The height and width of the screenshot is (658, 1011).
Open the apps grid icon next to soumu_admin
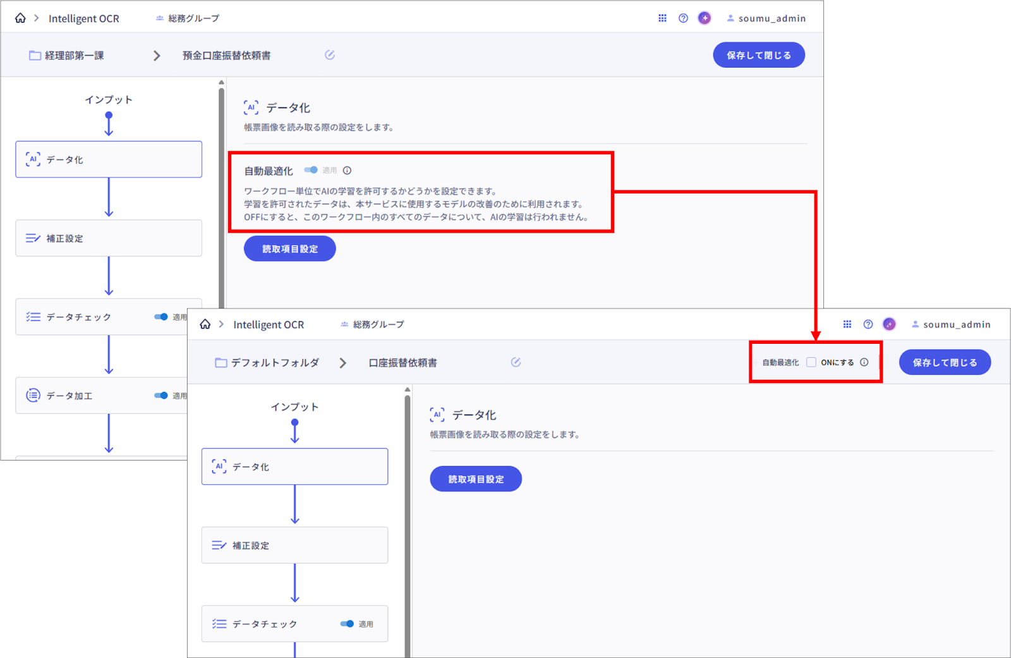662,18
